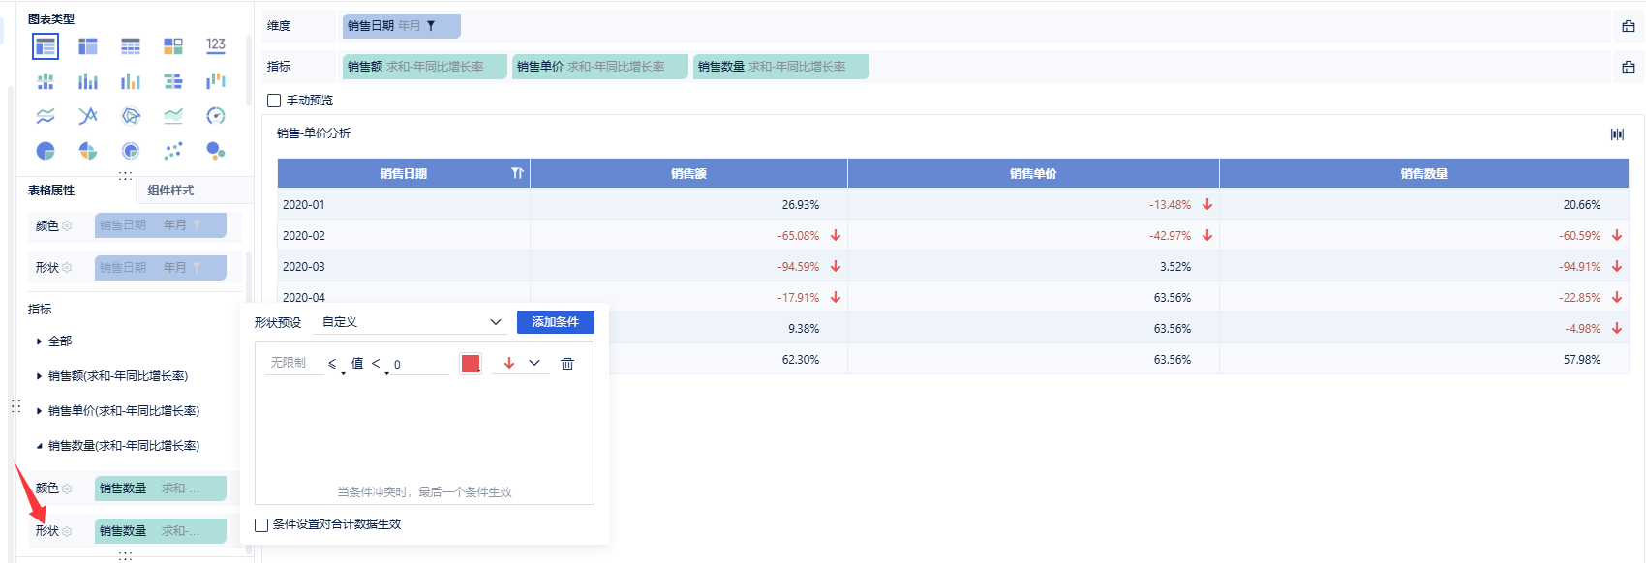Select the KPI indicator card (123) chart type
The width and height of the screenshot is (1646, 563).
[x=216, y=45]
